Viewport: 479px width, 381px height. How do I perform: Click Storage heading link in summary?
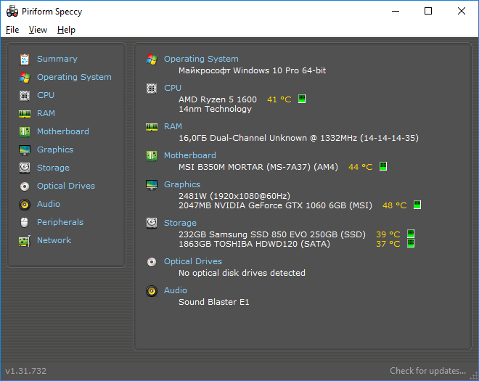tap(180, 223)
